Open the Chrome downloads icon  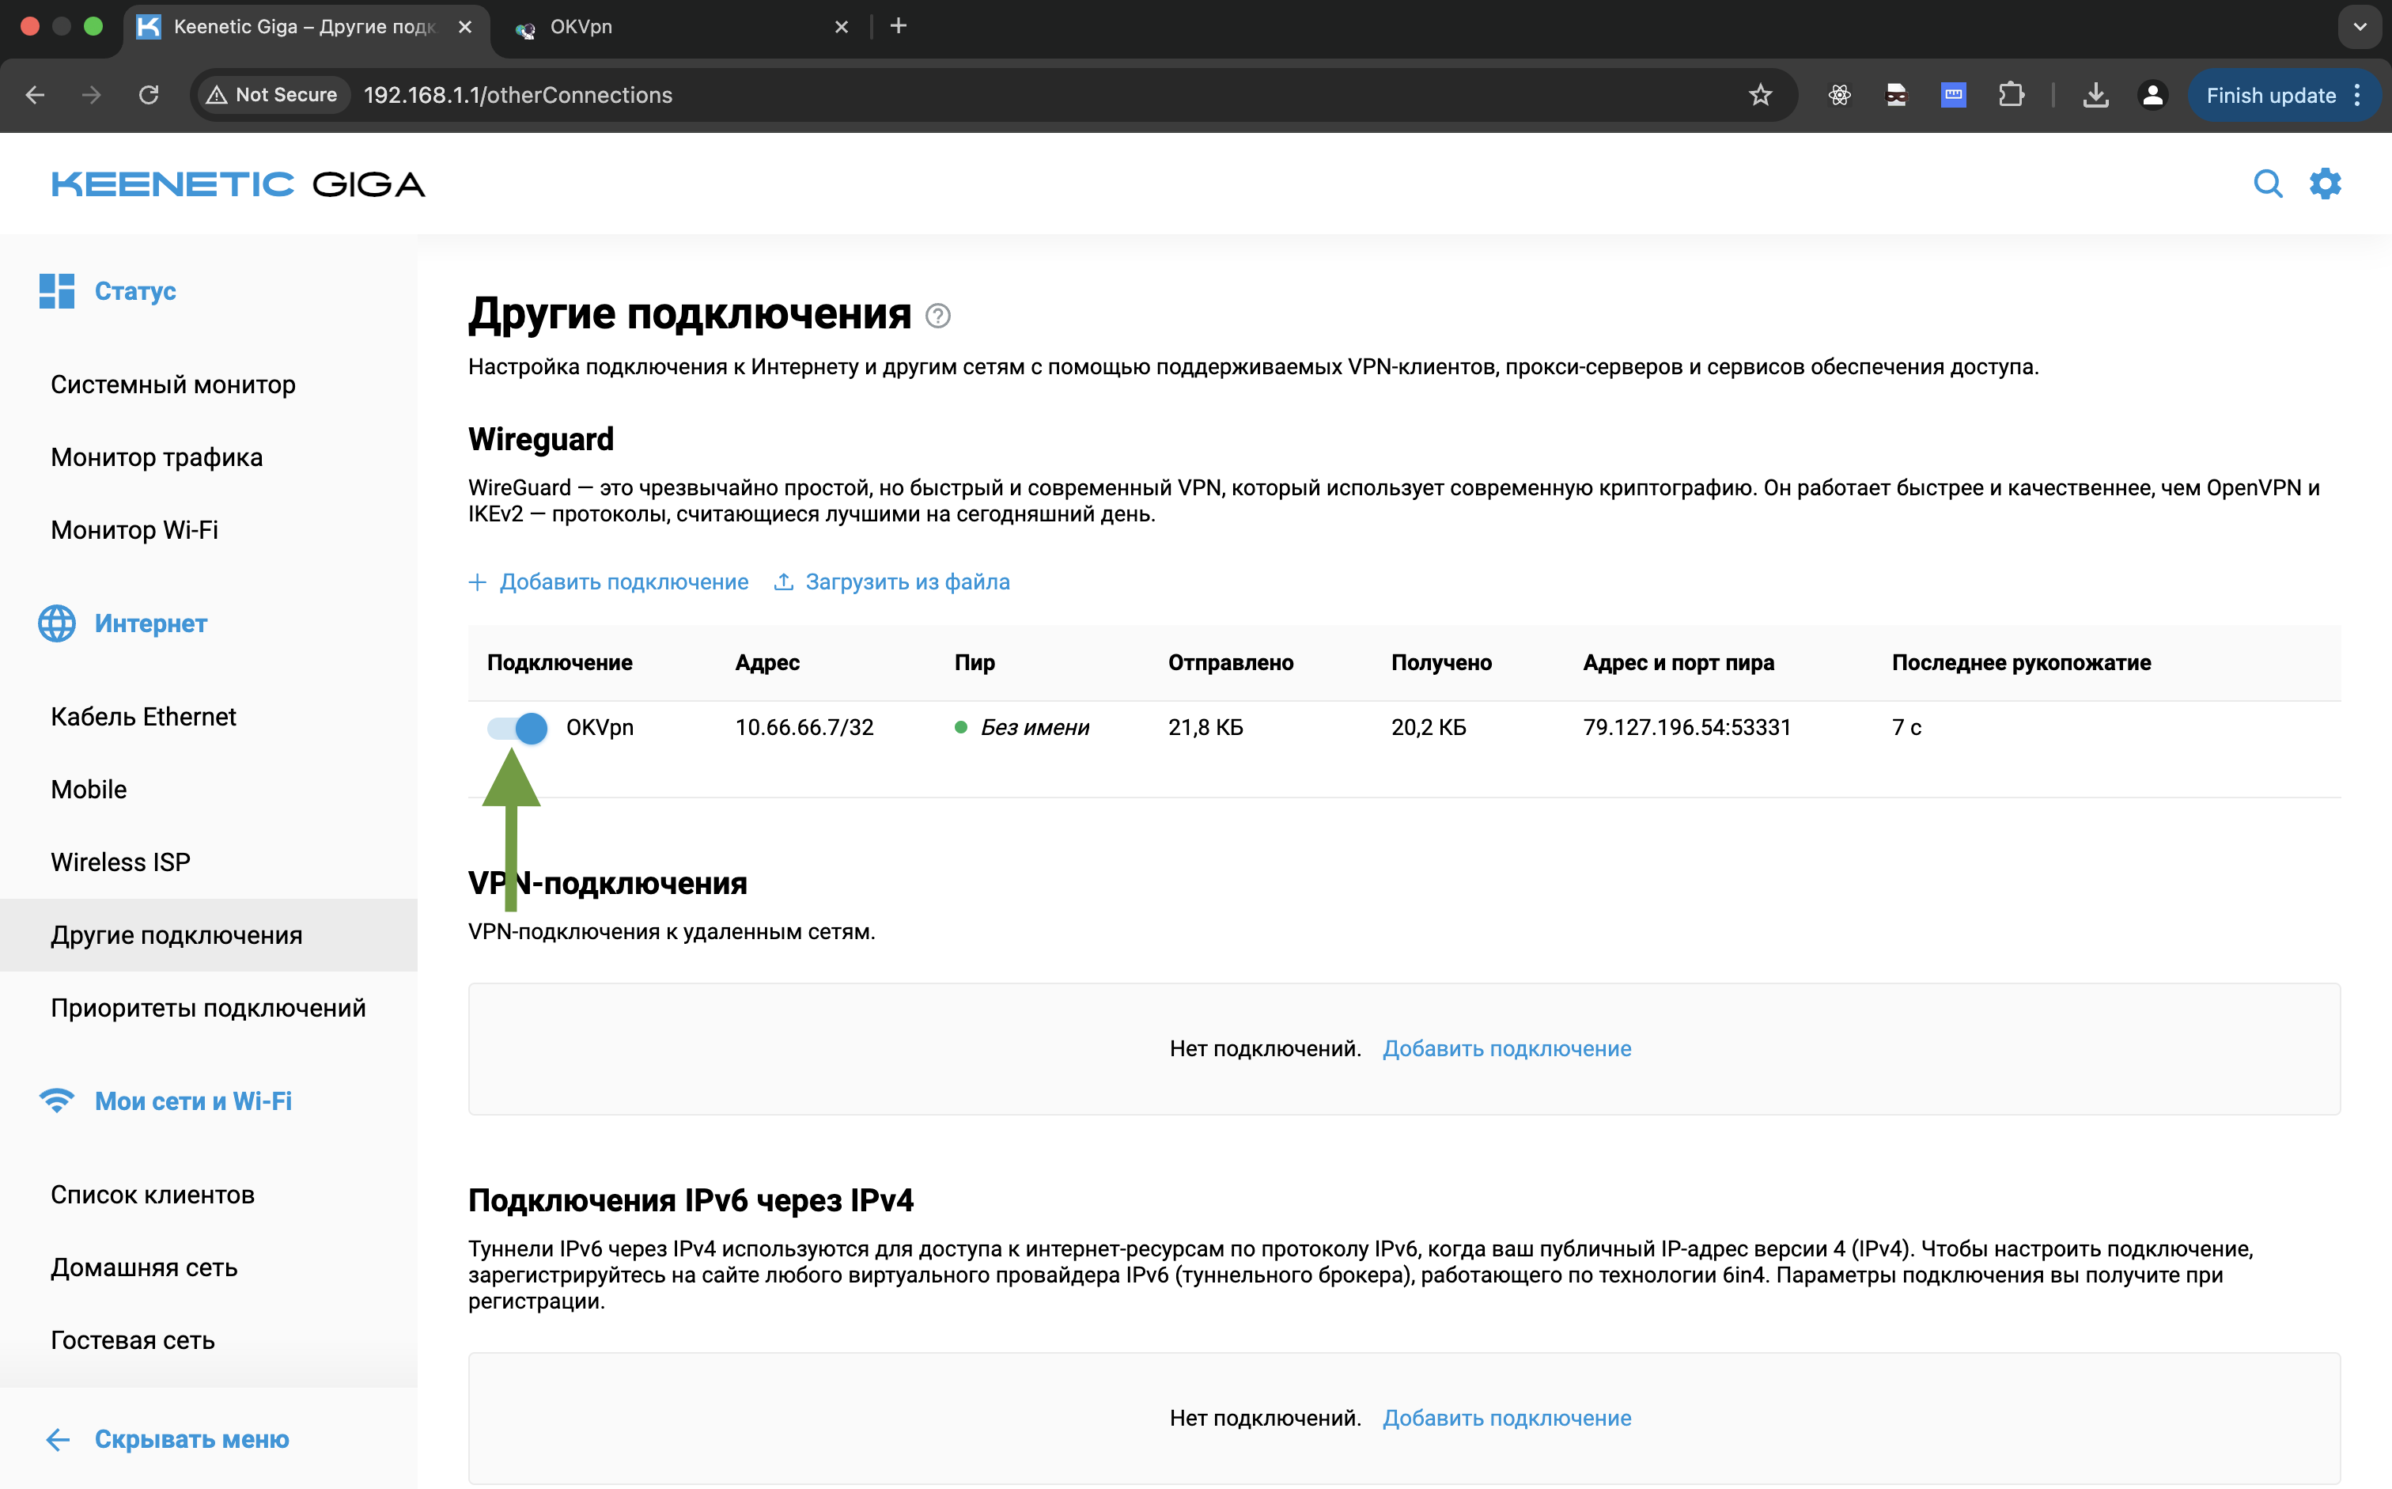2095,96
